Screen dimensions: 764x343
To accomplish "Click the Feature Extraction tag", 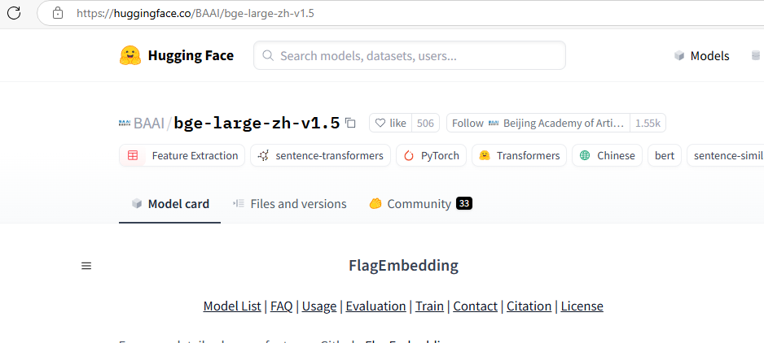I will pyautogui.click(x=182, y=156).
